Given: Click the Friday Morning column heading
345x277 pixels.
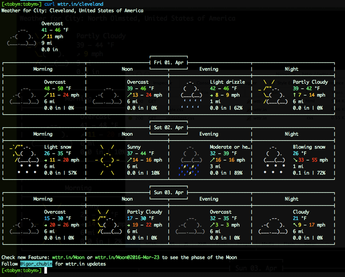Looking at the screenshot, I should (43, 69).
